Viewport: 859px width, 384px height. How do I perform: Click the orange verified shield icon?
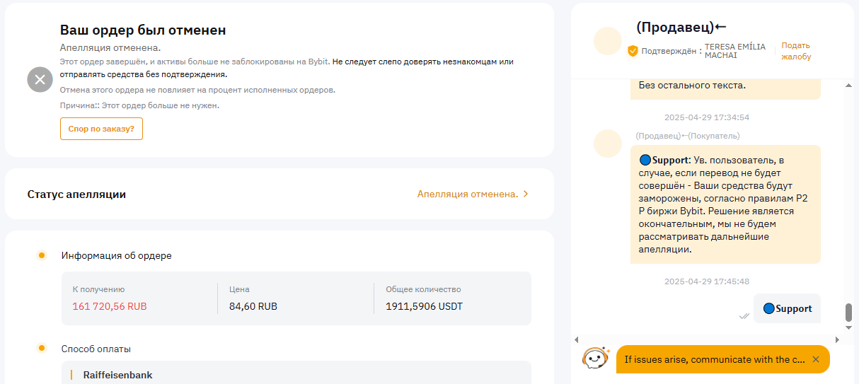(633, 51)
